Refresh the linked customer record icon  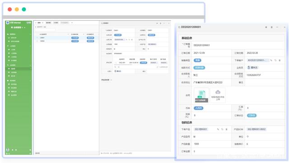[275, 61]
